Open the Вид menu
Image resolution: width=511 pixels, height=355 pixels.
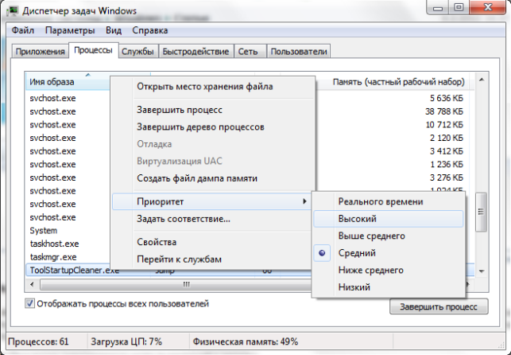tap(114, 30)
